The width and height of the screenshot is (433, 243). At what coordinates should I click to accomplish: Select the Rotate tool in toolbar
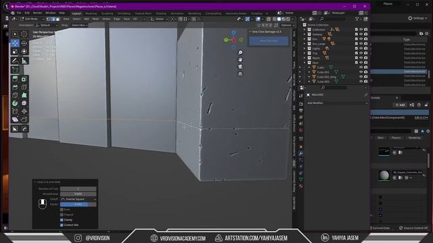click(24, 43)
